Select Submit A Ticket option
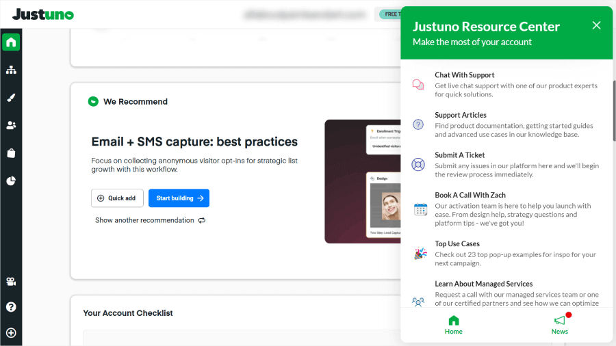Screen dimensions: 616x346 tap(459, 155)
